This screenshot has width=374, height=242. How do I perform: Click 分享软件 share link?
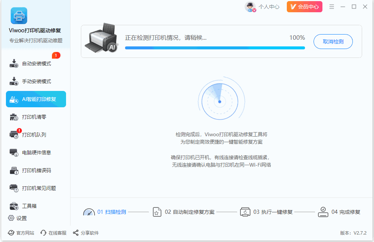(x=86, y=233)
